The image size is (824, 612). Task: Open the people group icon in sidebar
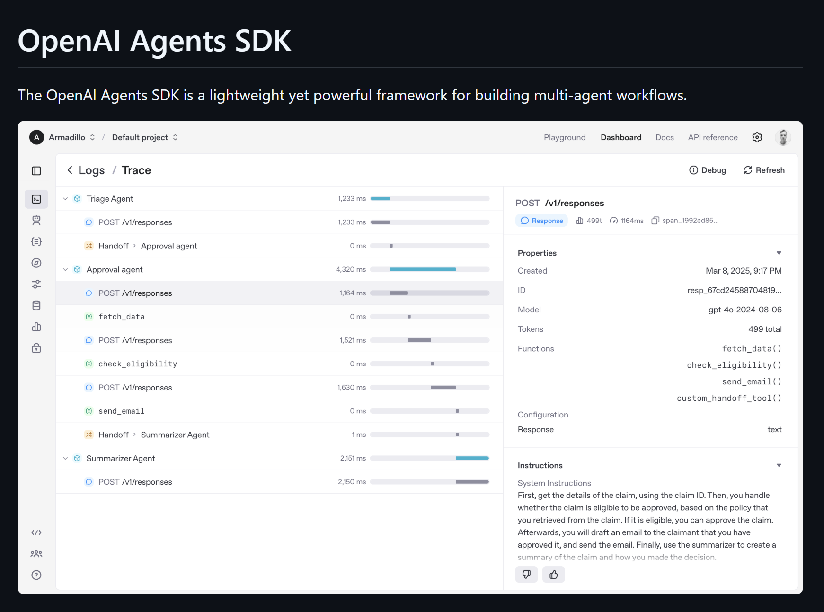36,554
